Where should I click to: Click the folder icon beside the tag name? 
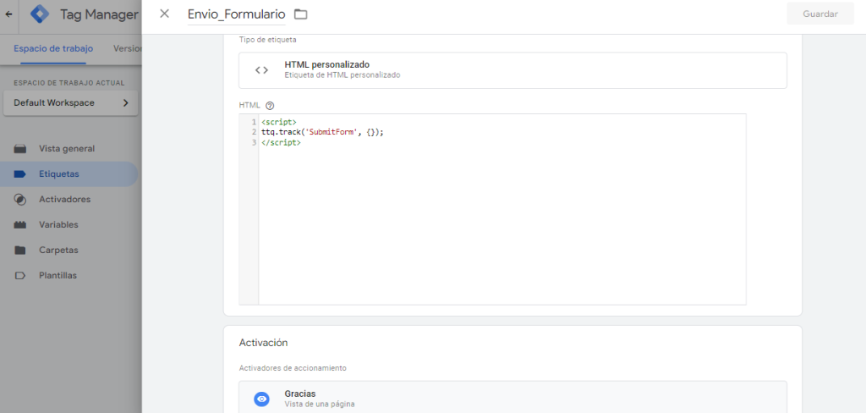tap(300, 14)
